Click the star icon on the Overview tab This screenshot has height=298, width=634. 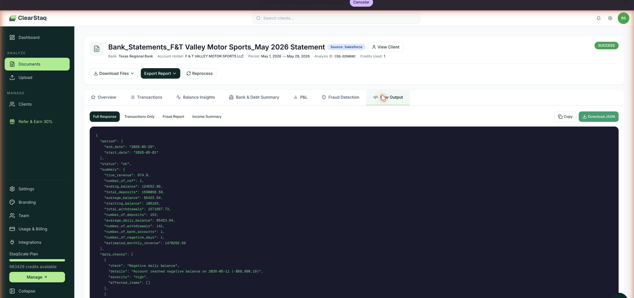[x=93, y=97]
